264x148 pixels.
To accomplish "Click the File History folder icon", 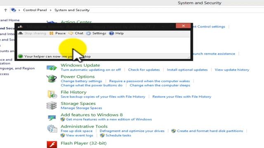I will click(52, 94).
